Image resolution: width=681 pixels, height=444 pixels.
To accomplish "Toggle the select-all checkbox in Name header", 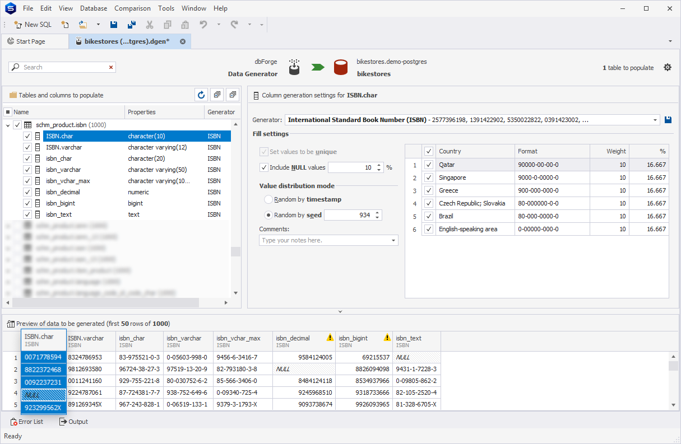I will click(8, 112).
